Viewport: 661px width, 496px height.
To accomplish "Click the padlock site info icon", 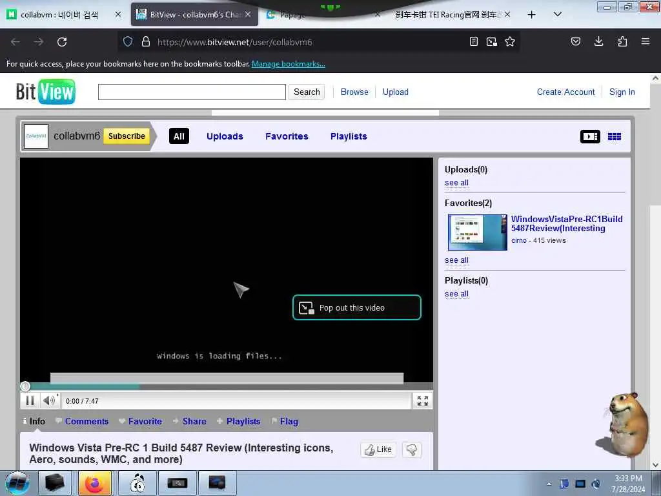I will click(x=146, y=41).
